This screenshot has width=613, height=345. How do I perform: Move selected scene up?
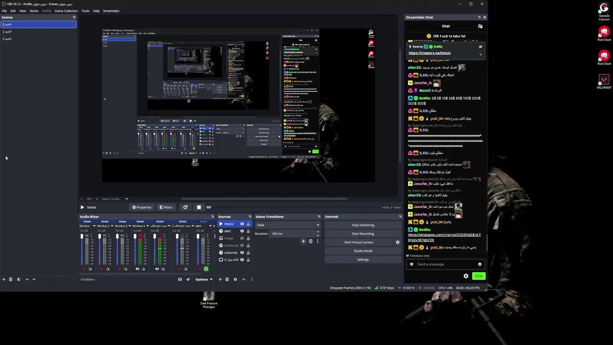[x=27, y=279]
